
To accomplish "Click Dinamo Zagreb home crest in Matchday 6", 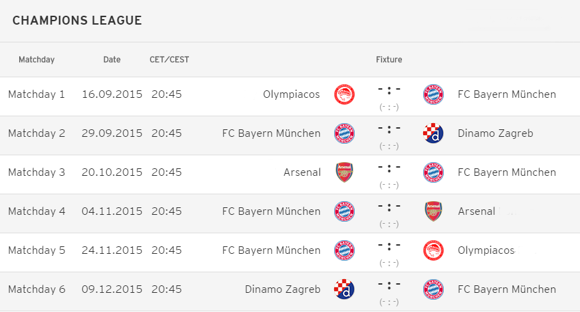I will click(344, 289).
